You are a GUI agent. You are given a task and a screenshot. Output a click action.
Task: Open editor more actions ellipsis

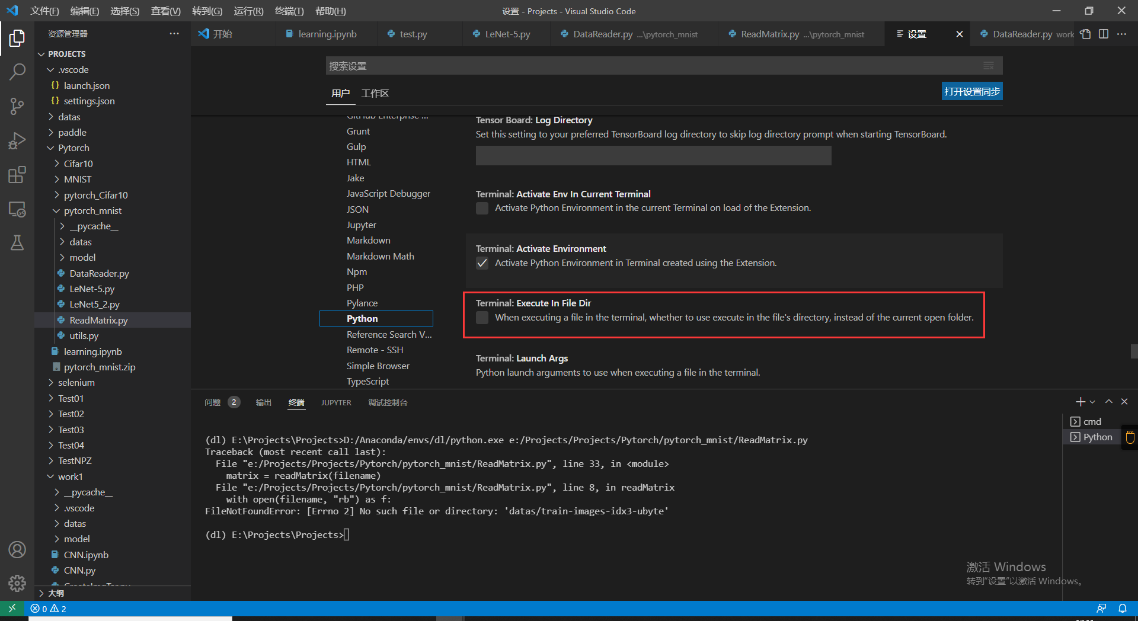(x=1122, y=34)
